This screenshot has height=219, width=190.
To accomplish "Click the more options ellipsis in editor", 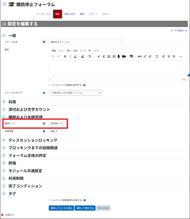I will pyautogui.click(x=180, y=56).
